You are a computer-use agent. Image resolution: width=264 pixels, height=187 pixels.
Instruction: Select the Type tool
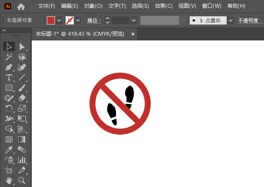coord(9,77)
